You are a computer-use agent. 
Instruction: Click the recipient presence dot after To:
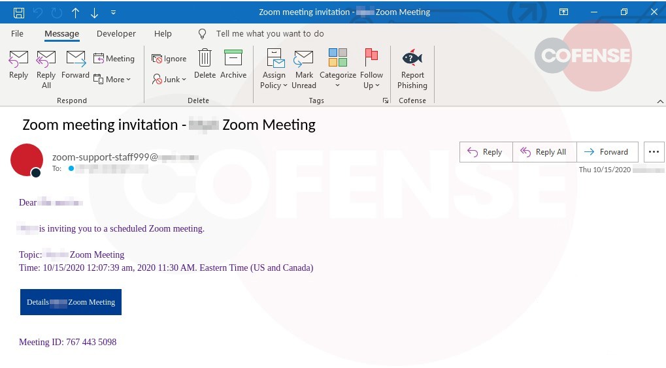click(x=71, y=168)
